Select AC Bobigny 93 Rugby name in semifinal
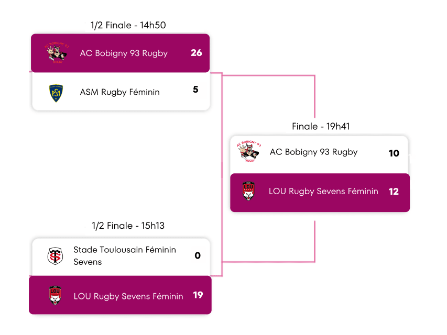This screenshot has height=335, width=447. 124,53
